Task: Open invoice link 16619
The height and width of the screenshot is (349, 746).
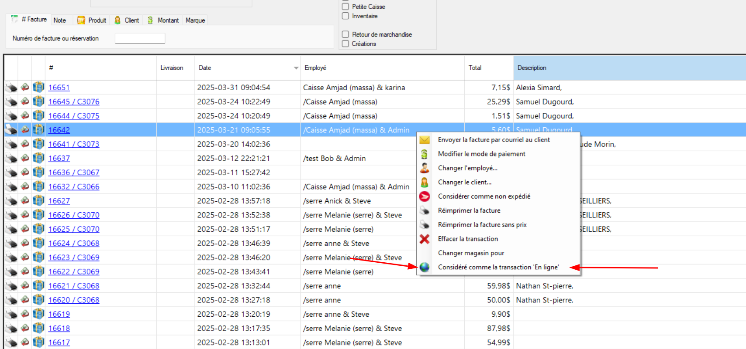Action: point(59,314)
